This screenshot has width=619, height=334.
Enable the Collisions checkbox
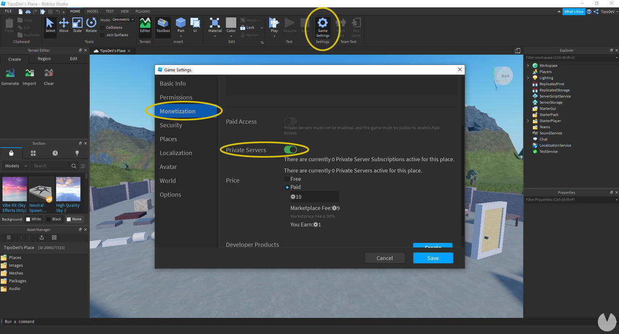[x=103, y=28]
